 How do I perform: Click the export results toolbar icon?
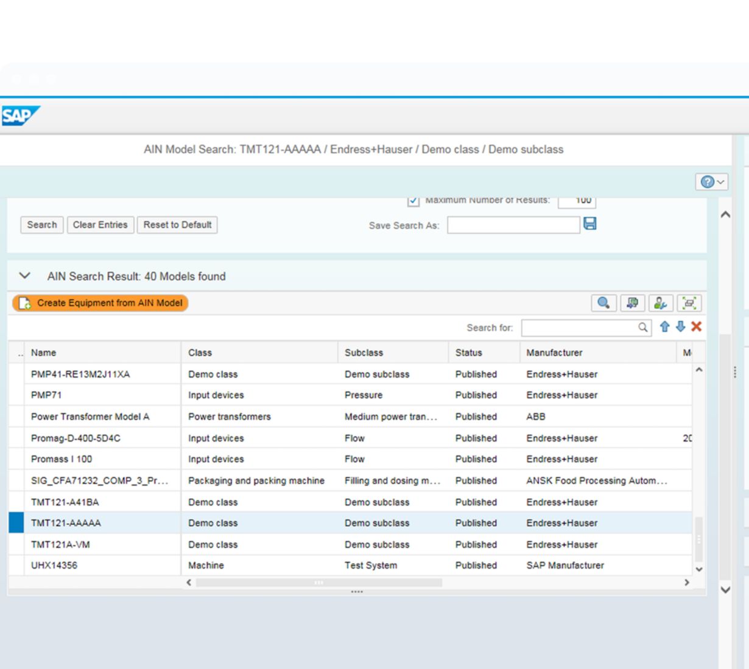click(632, 303)
